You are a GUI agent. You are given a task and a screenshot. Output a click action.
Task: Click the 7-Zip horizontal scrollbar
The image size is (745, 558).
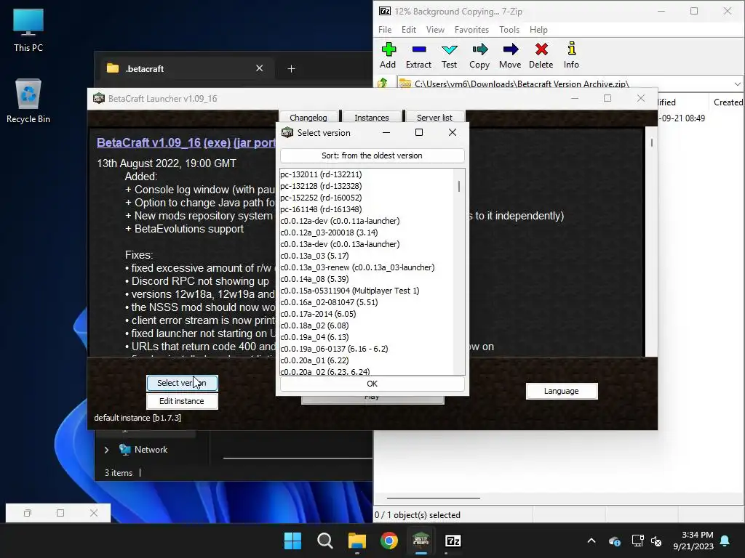(x=434, y=498)
